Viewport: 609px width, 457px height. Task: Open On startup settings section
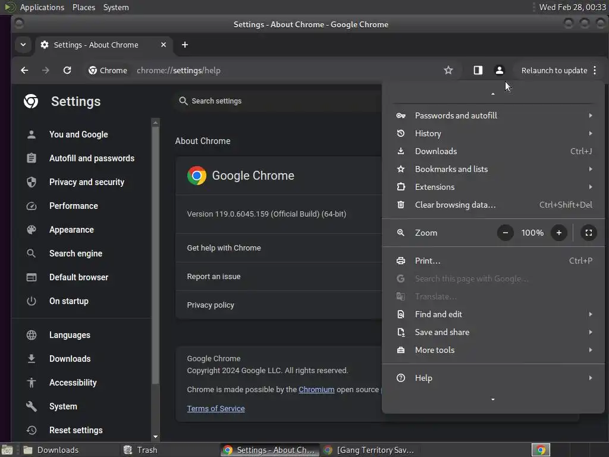[x=69, y=301]
